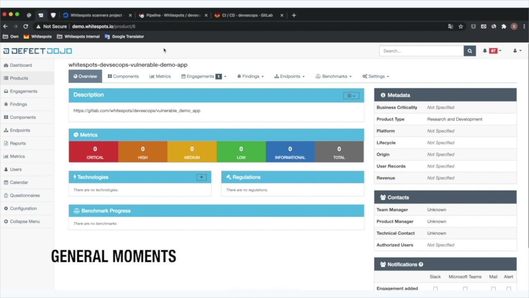Open sidebar Metrics page
The width and height of the screenshot is (529, 298).
17,156
